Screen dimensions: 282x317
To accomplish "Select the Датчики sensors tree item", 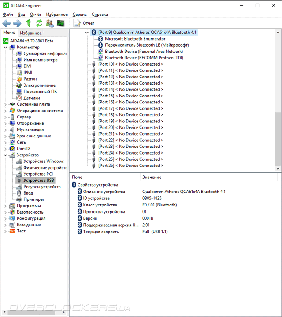I will [x=32, y=98].
